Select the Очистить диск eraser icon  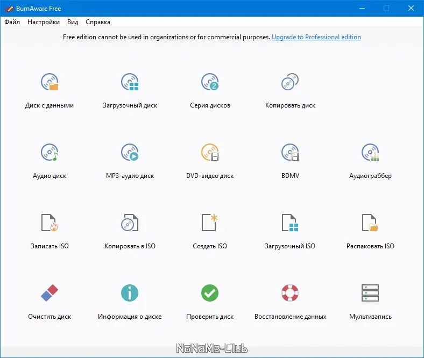50,293
